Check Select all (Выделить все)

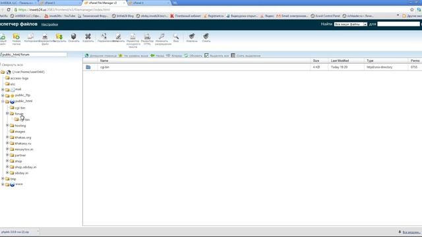click(217, 55)
